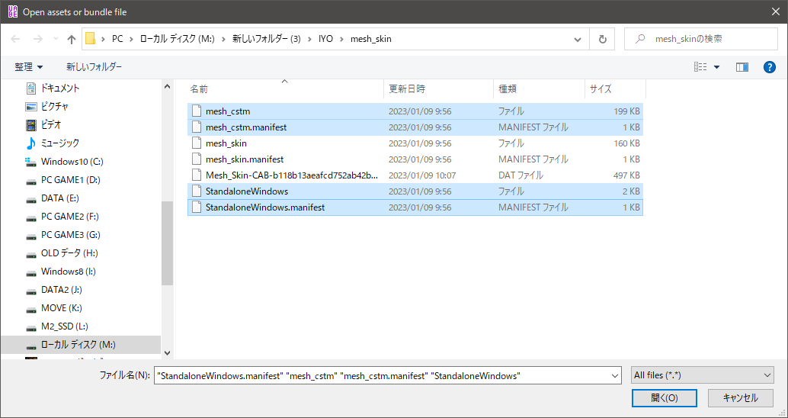
Task: Open MOVE (K:) drive
Action: pos(61,308)
